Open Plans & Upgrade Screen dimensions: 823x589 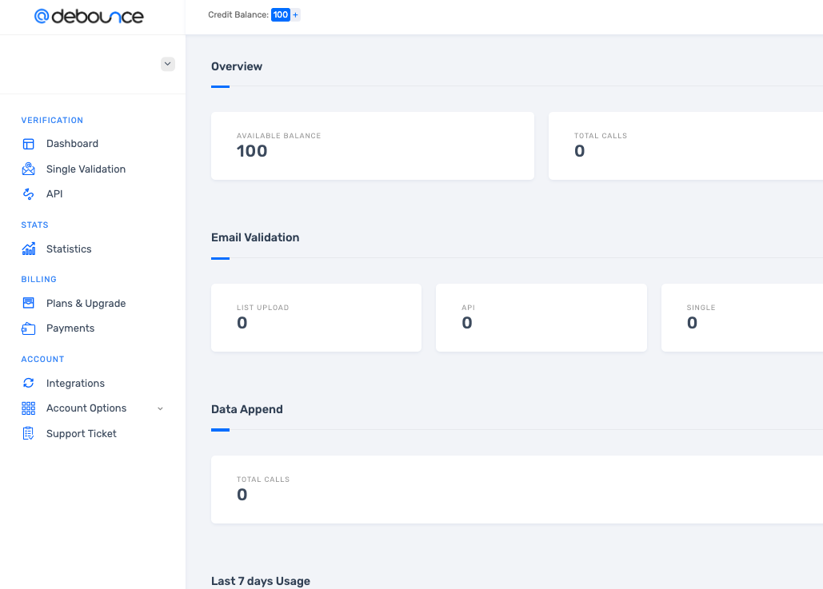point(86,303)
